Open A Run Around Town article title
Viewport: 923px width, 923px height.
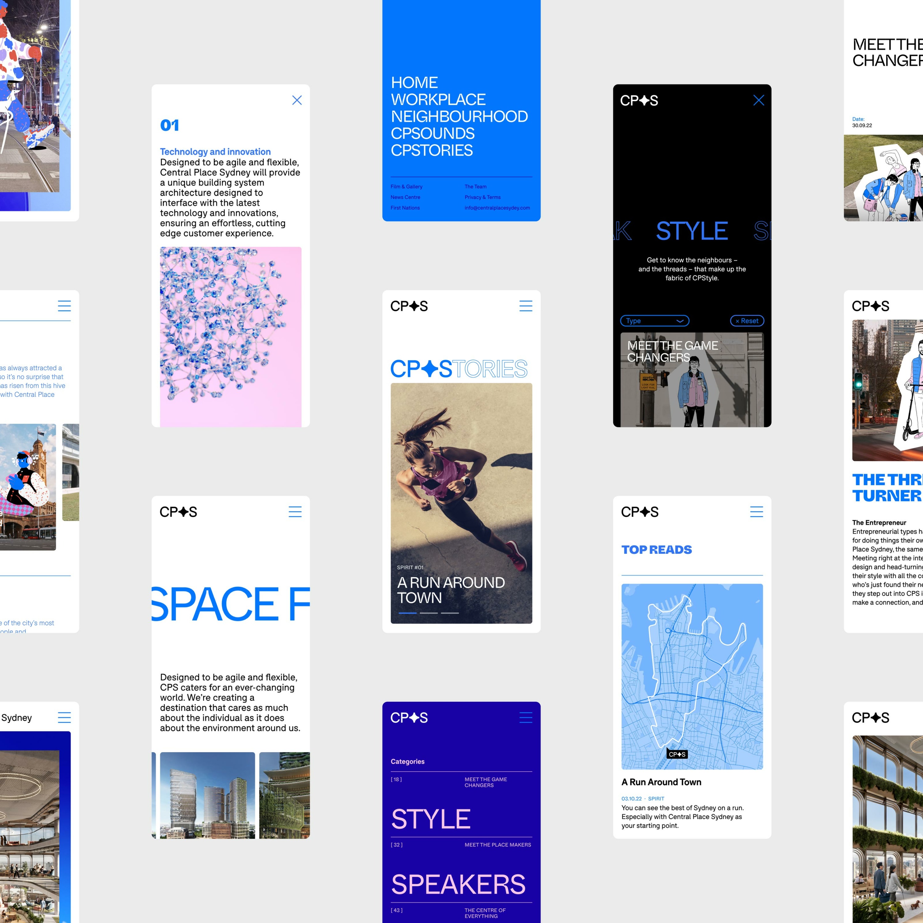pyautogui.click(x=661, y=782)
